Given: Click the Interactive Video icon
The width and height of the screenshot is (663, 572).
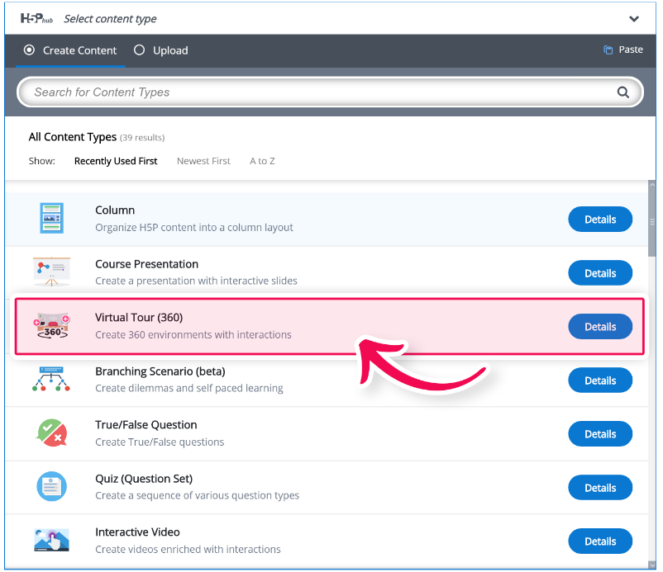Looking at the screenshot, I should [51, 541].
